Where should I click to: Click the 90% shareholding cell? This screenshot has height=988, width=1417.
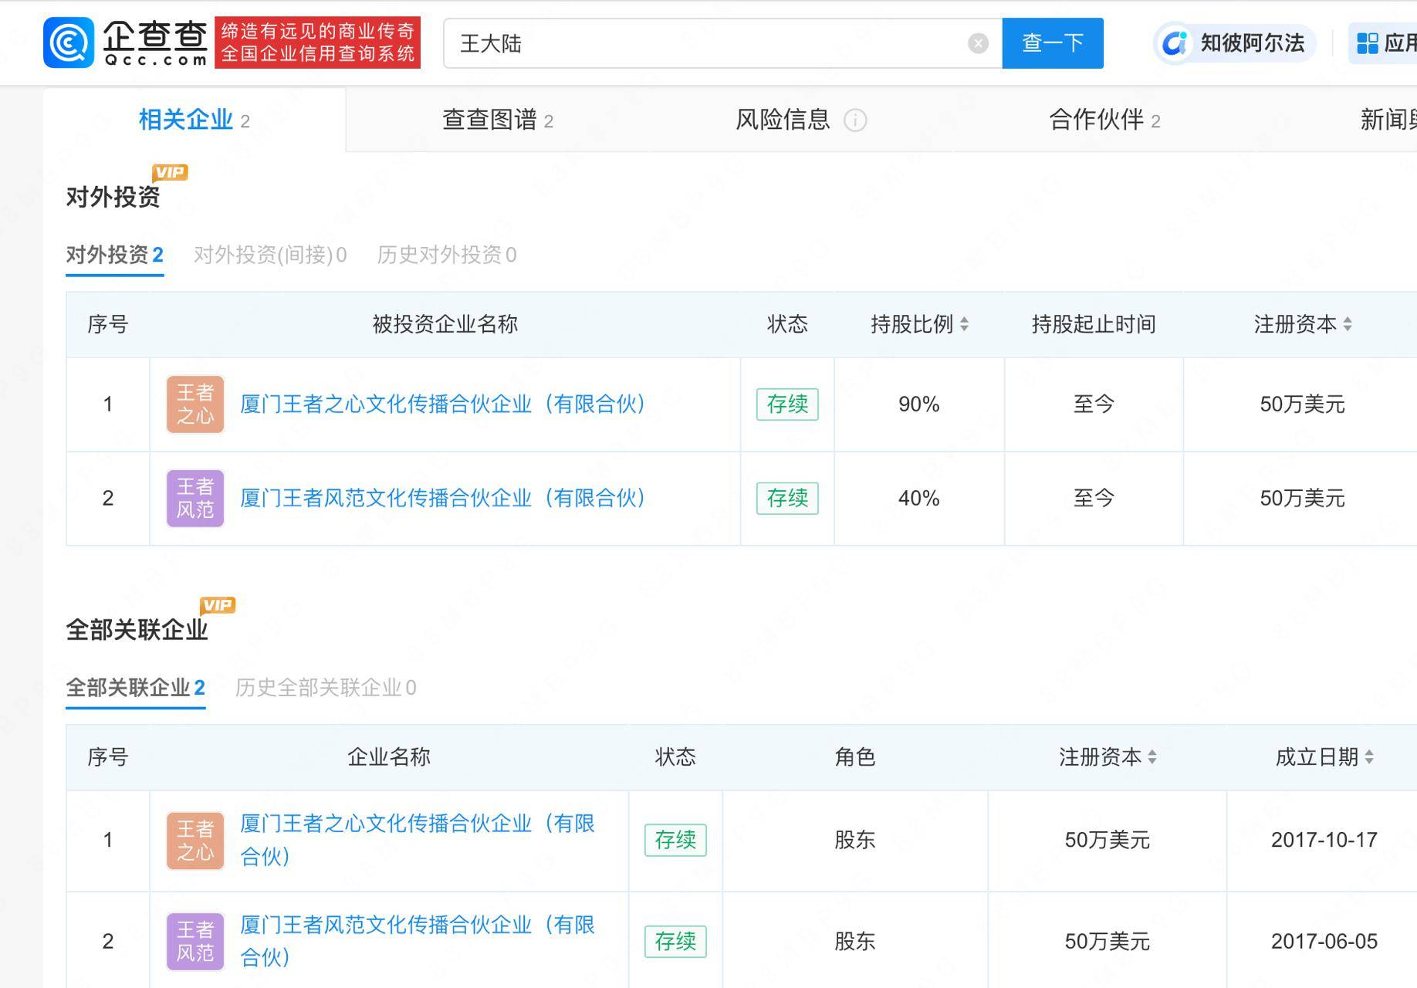(918, 404)
